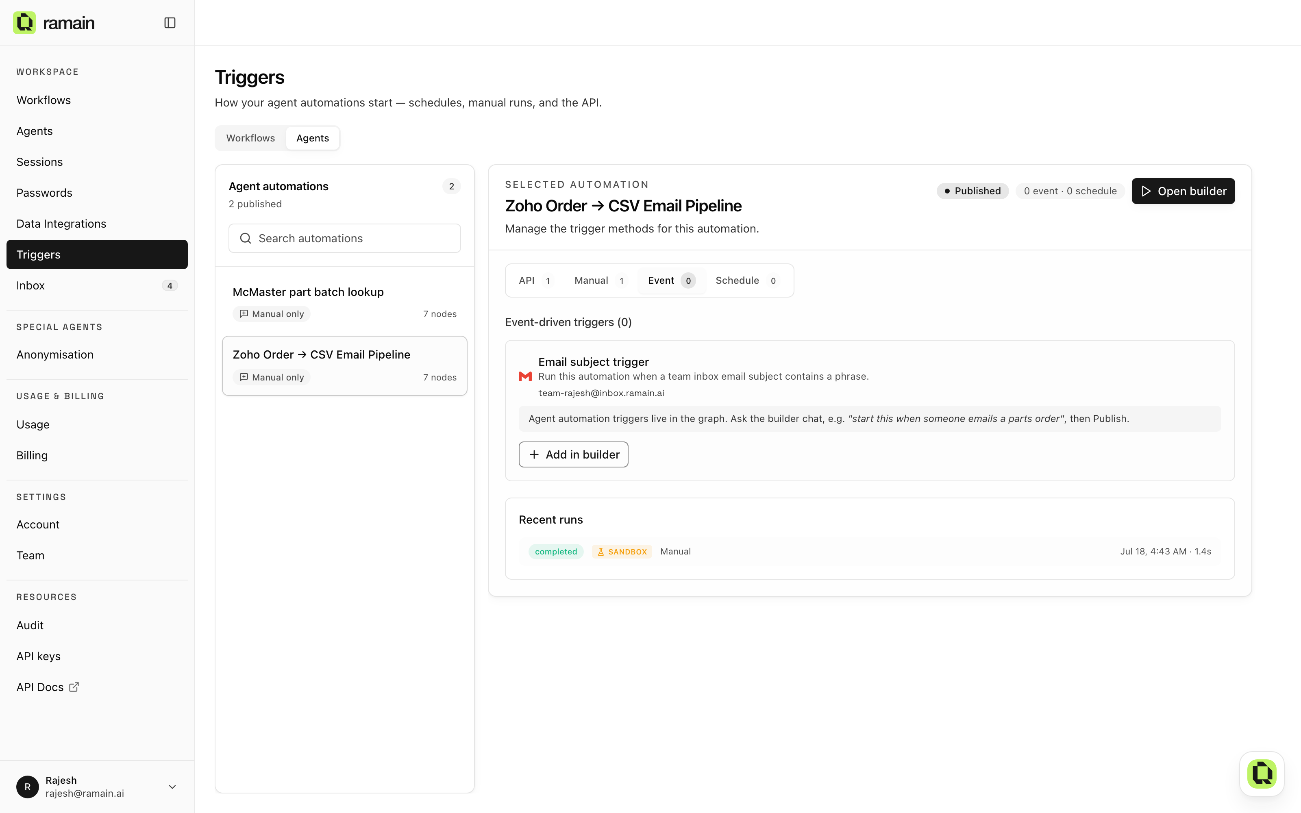This screenshot has height=813, width=1301.
Task: Click the Manual only icon under McMaster
Action: click(x=244, y=313)
